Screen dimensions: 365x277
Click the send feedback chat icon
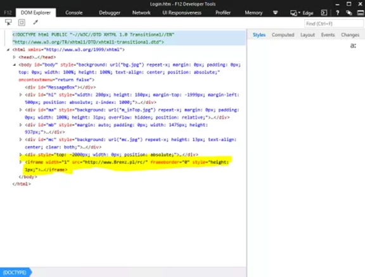[x=349, y=13]
